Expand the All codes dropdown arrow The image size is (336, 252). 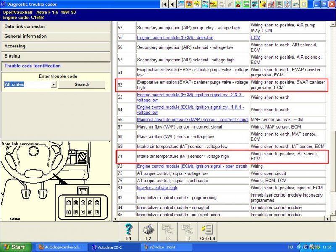(54, 85)
